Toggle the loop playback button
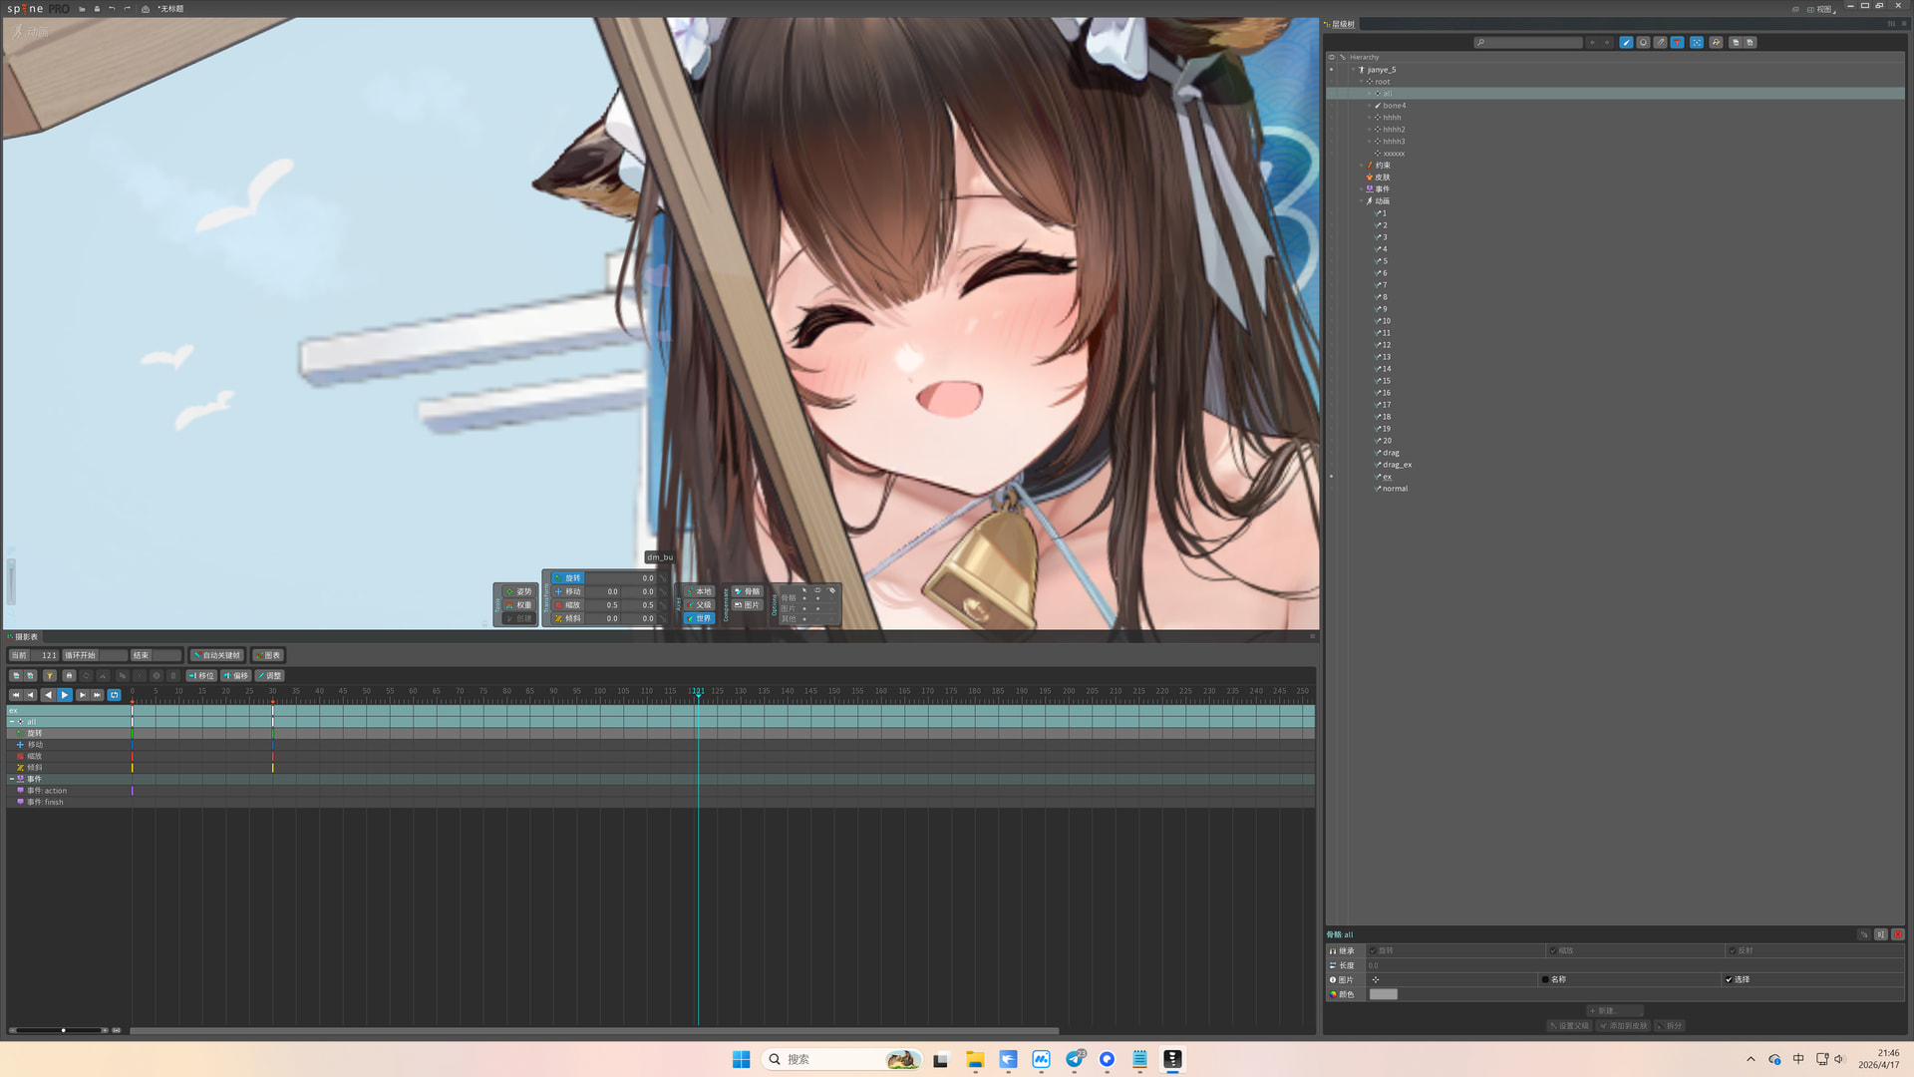The height and width of the screenshot is (1077, 1914). (115, 695)
